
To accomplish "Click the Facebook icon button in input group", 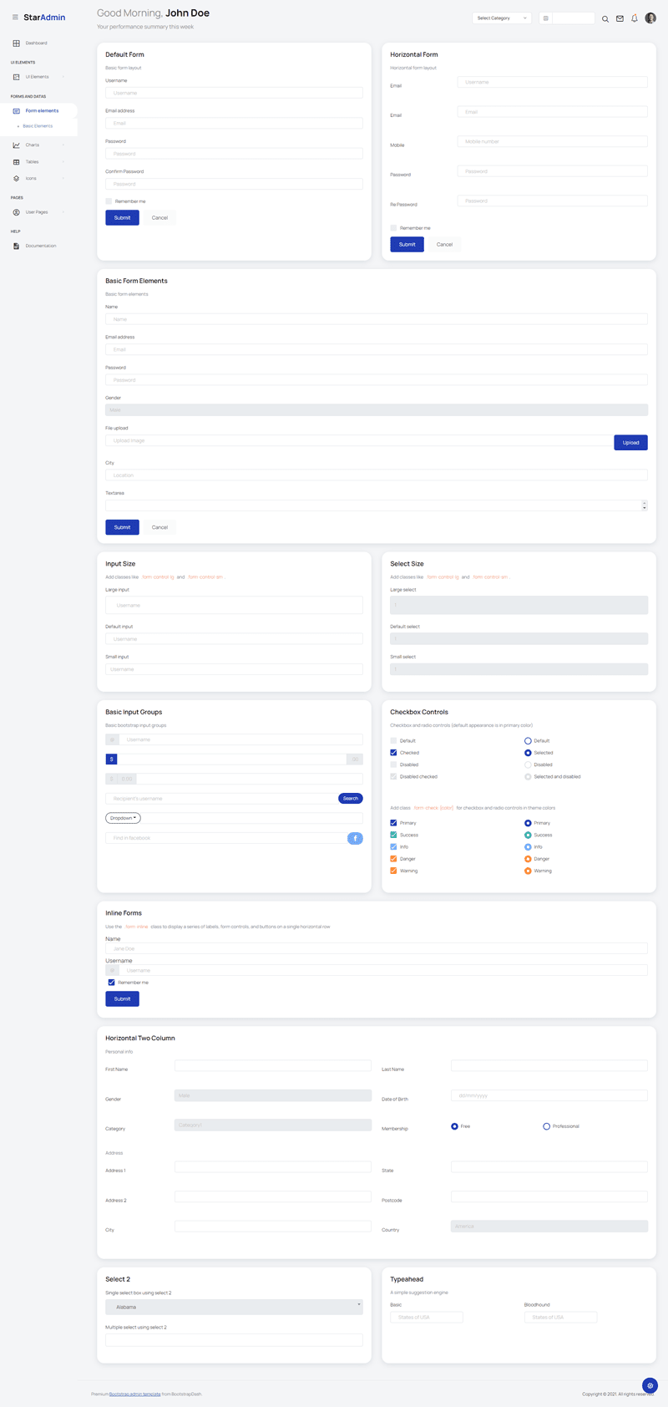I will [355, 838].
